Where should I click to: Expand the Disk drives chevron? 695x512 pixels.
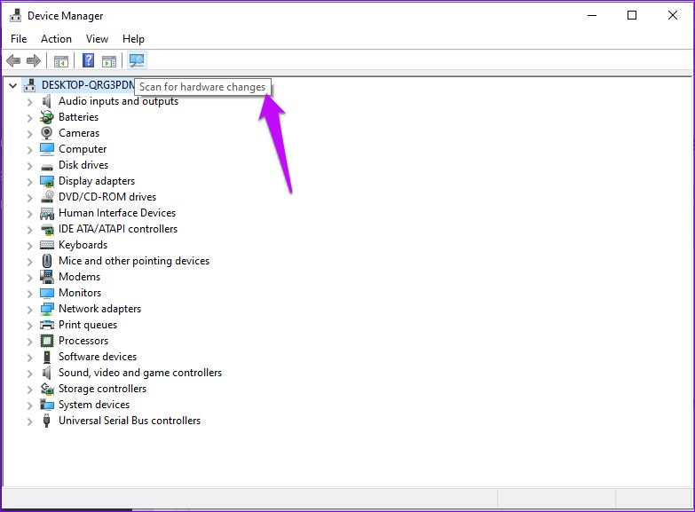pyautogui.click(x=29, y=166)
